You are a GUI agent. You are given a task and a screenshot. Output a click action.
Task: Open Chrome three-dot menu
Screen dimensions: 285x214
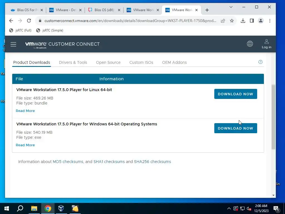[270, 21]
